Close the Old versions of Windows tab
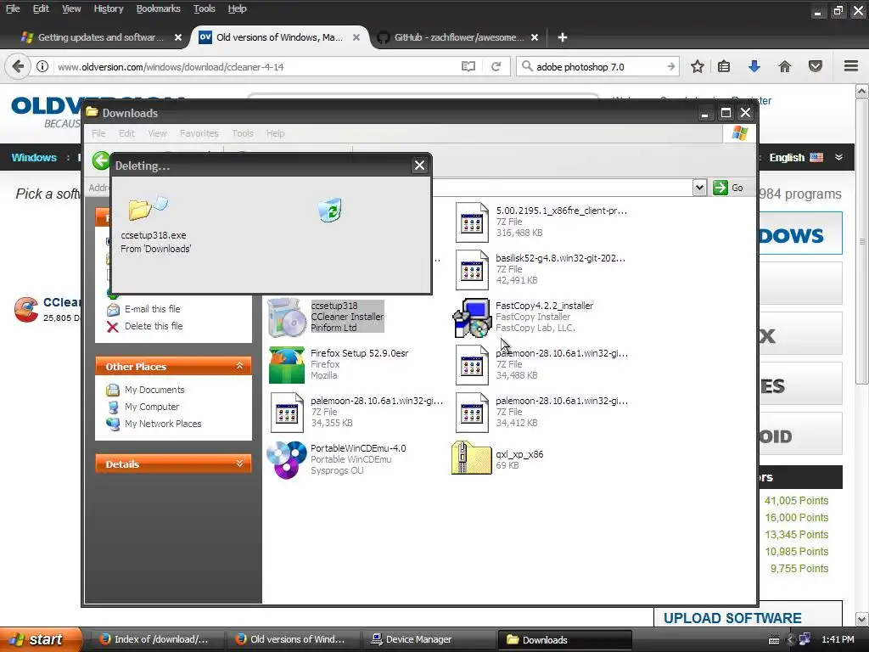Viewport: 869px width, 652px height. pos(356,37)
